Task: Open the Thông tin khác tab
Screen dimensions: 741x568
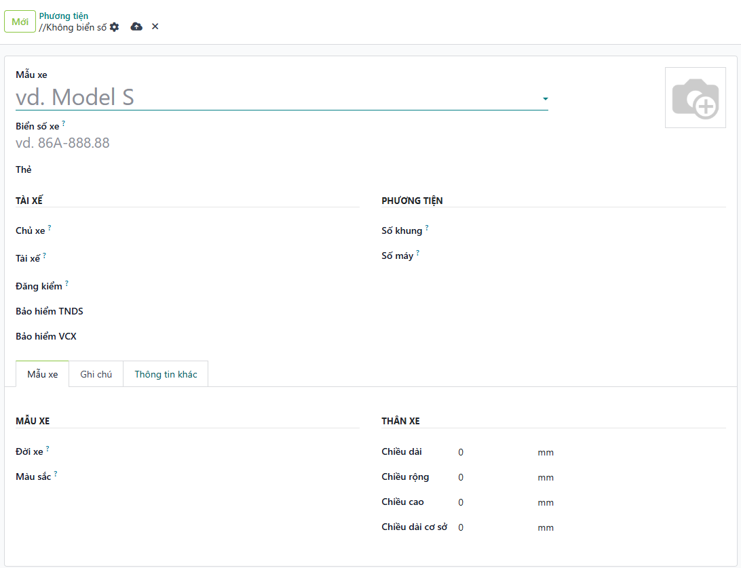Action: 166,374
